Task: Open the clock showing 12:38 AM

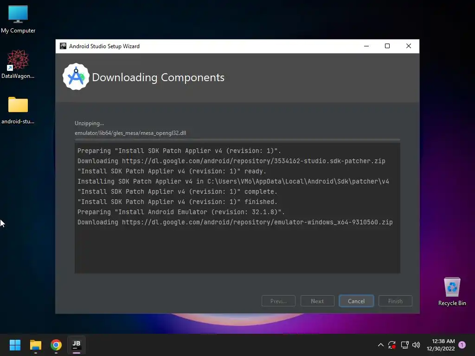Action: tap(441, 345)
